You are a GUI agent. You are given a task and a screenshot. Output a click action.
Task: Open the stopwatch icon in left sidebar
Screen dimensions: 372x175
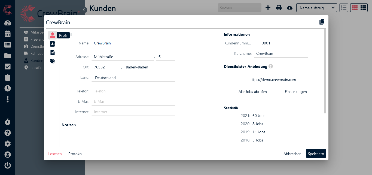click(x=8, y=122)
